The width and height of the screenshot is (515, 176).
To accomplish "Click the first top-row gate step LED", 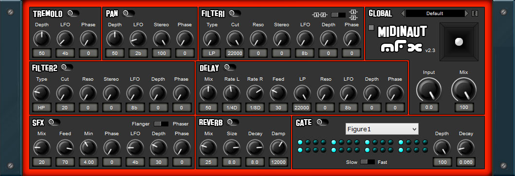I will coord(300,142).
